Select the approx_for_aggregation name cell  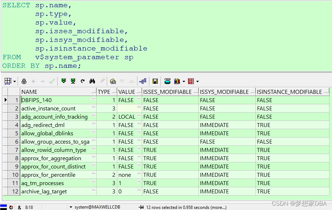(x=58, y=158)
